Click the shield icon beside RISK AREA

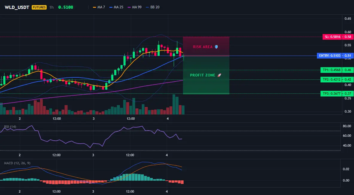pyautogui.click(x=216, y=47)
